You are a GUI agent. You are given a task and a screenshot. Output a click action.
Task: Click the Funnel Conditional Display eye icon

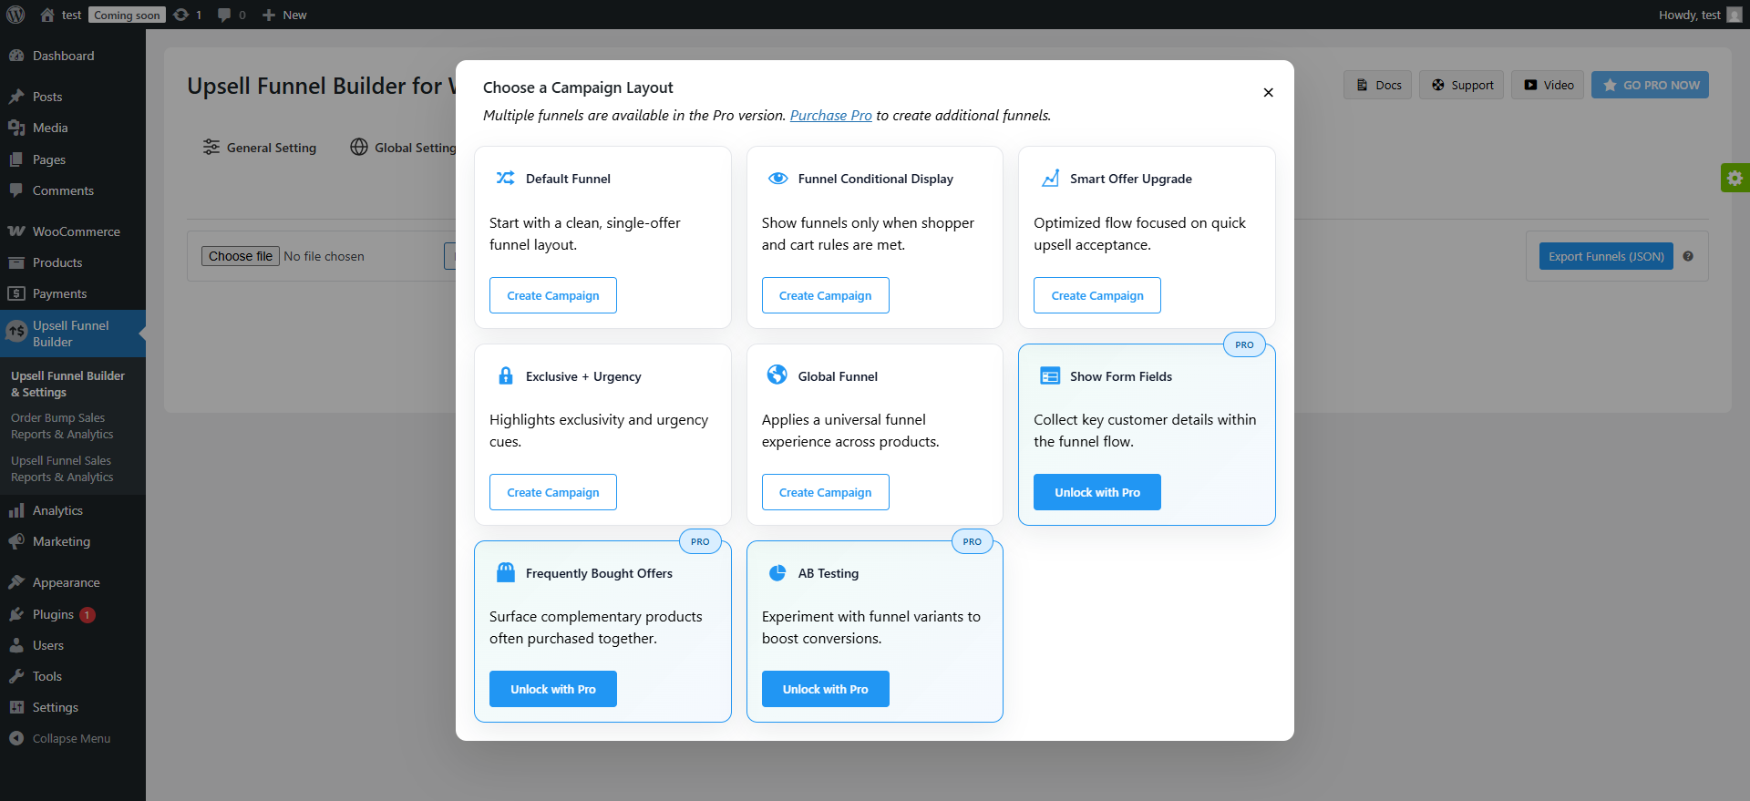click(777, 178)
